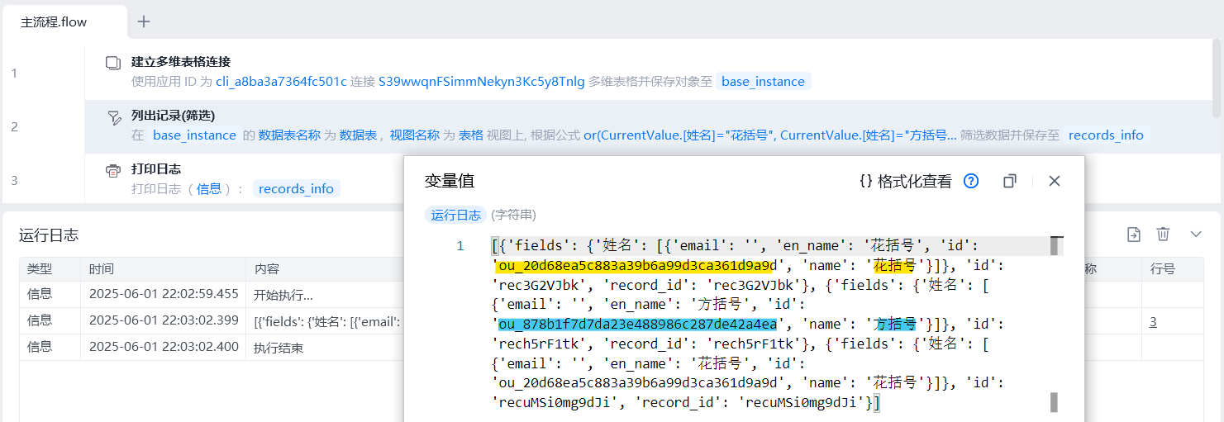Export the run log using file icon

click(1134, 235)
